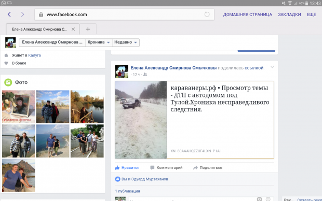
Task: Click the blue like reaction icon
Action: point(117,179)
